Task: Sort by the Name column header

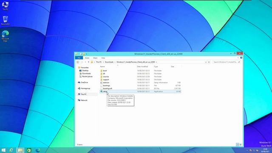Action: point(102,67)
